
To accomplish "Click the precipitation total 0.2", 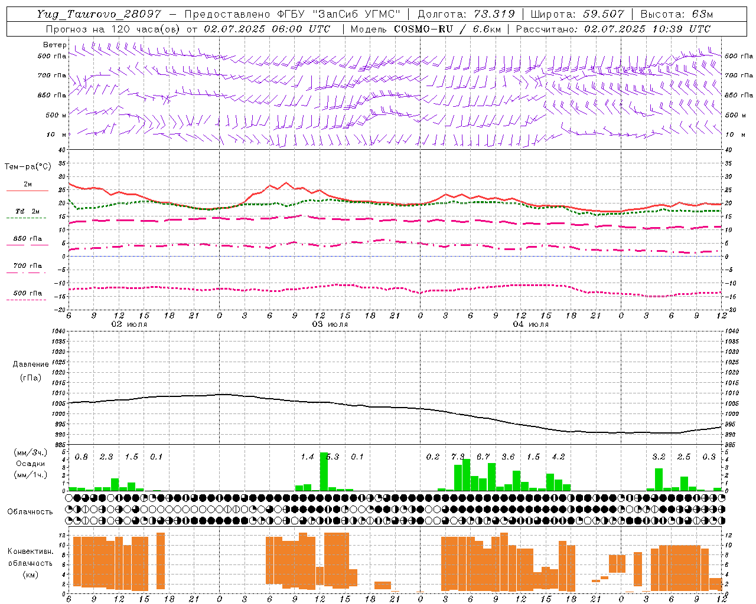I will [433, 457].
